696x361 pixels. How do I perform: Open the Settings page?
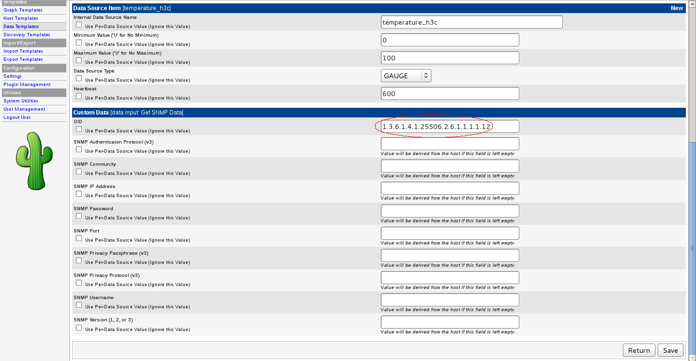pos(13,76)
